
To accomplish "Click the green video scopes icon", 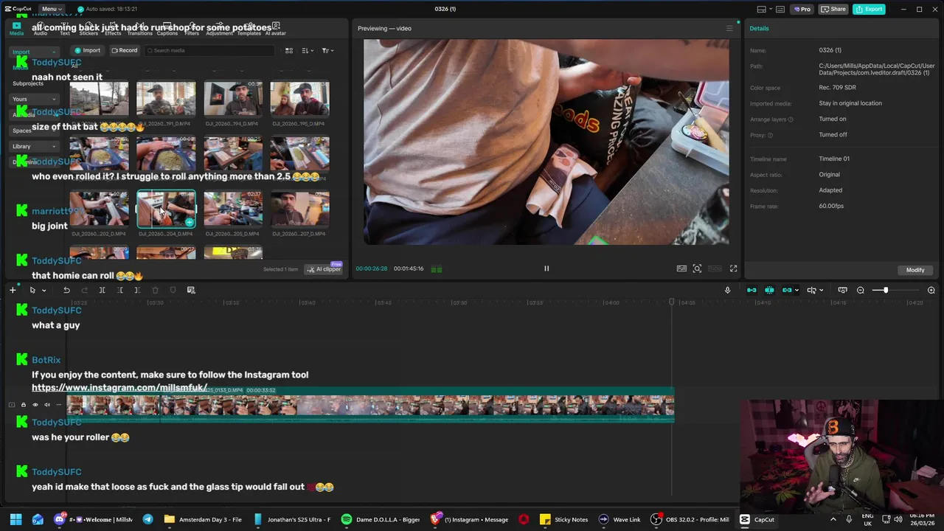I will [437, 269].
